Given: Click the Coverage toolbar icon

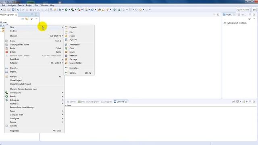Looking at the screenshot, I should click(73, 10).
